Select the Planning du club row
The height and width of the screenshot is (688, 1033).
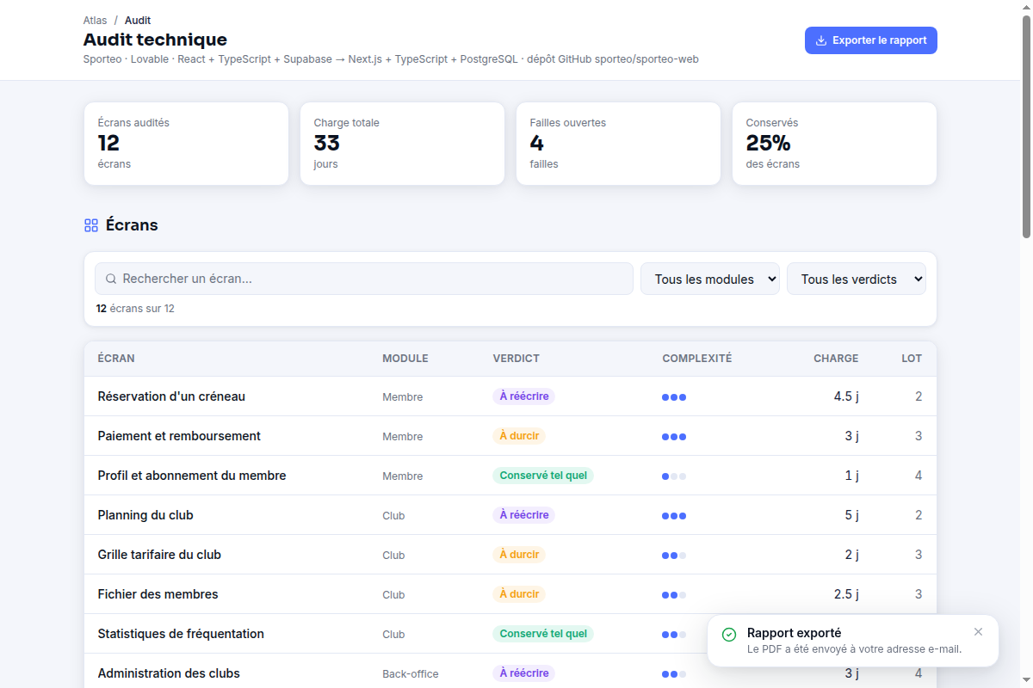pos(510,515)
